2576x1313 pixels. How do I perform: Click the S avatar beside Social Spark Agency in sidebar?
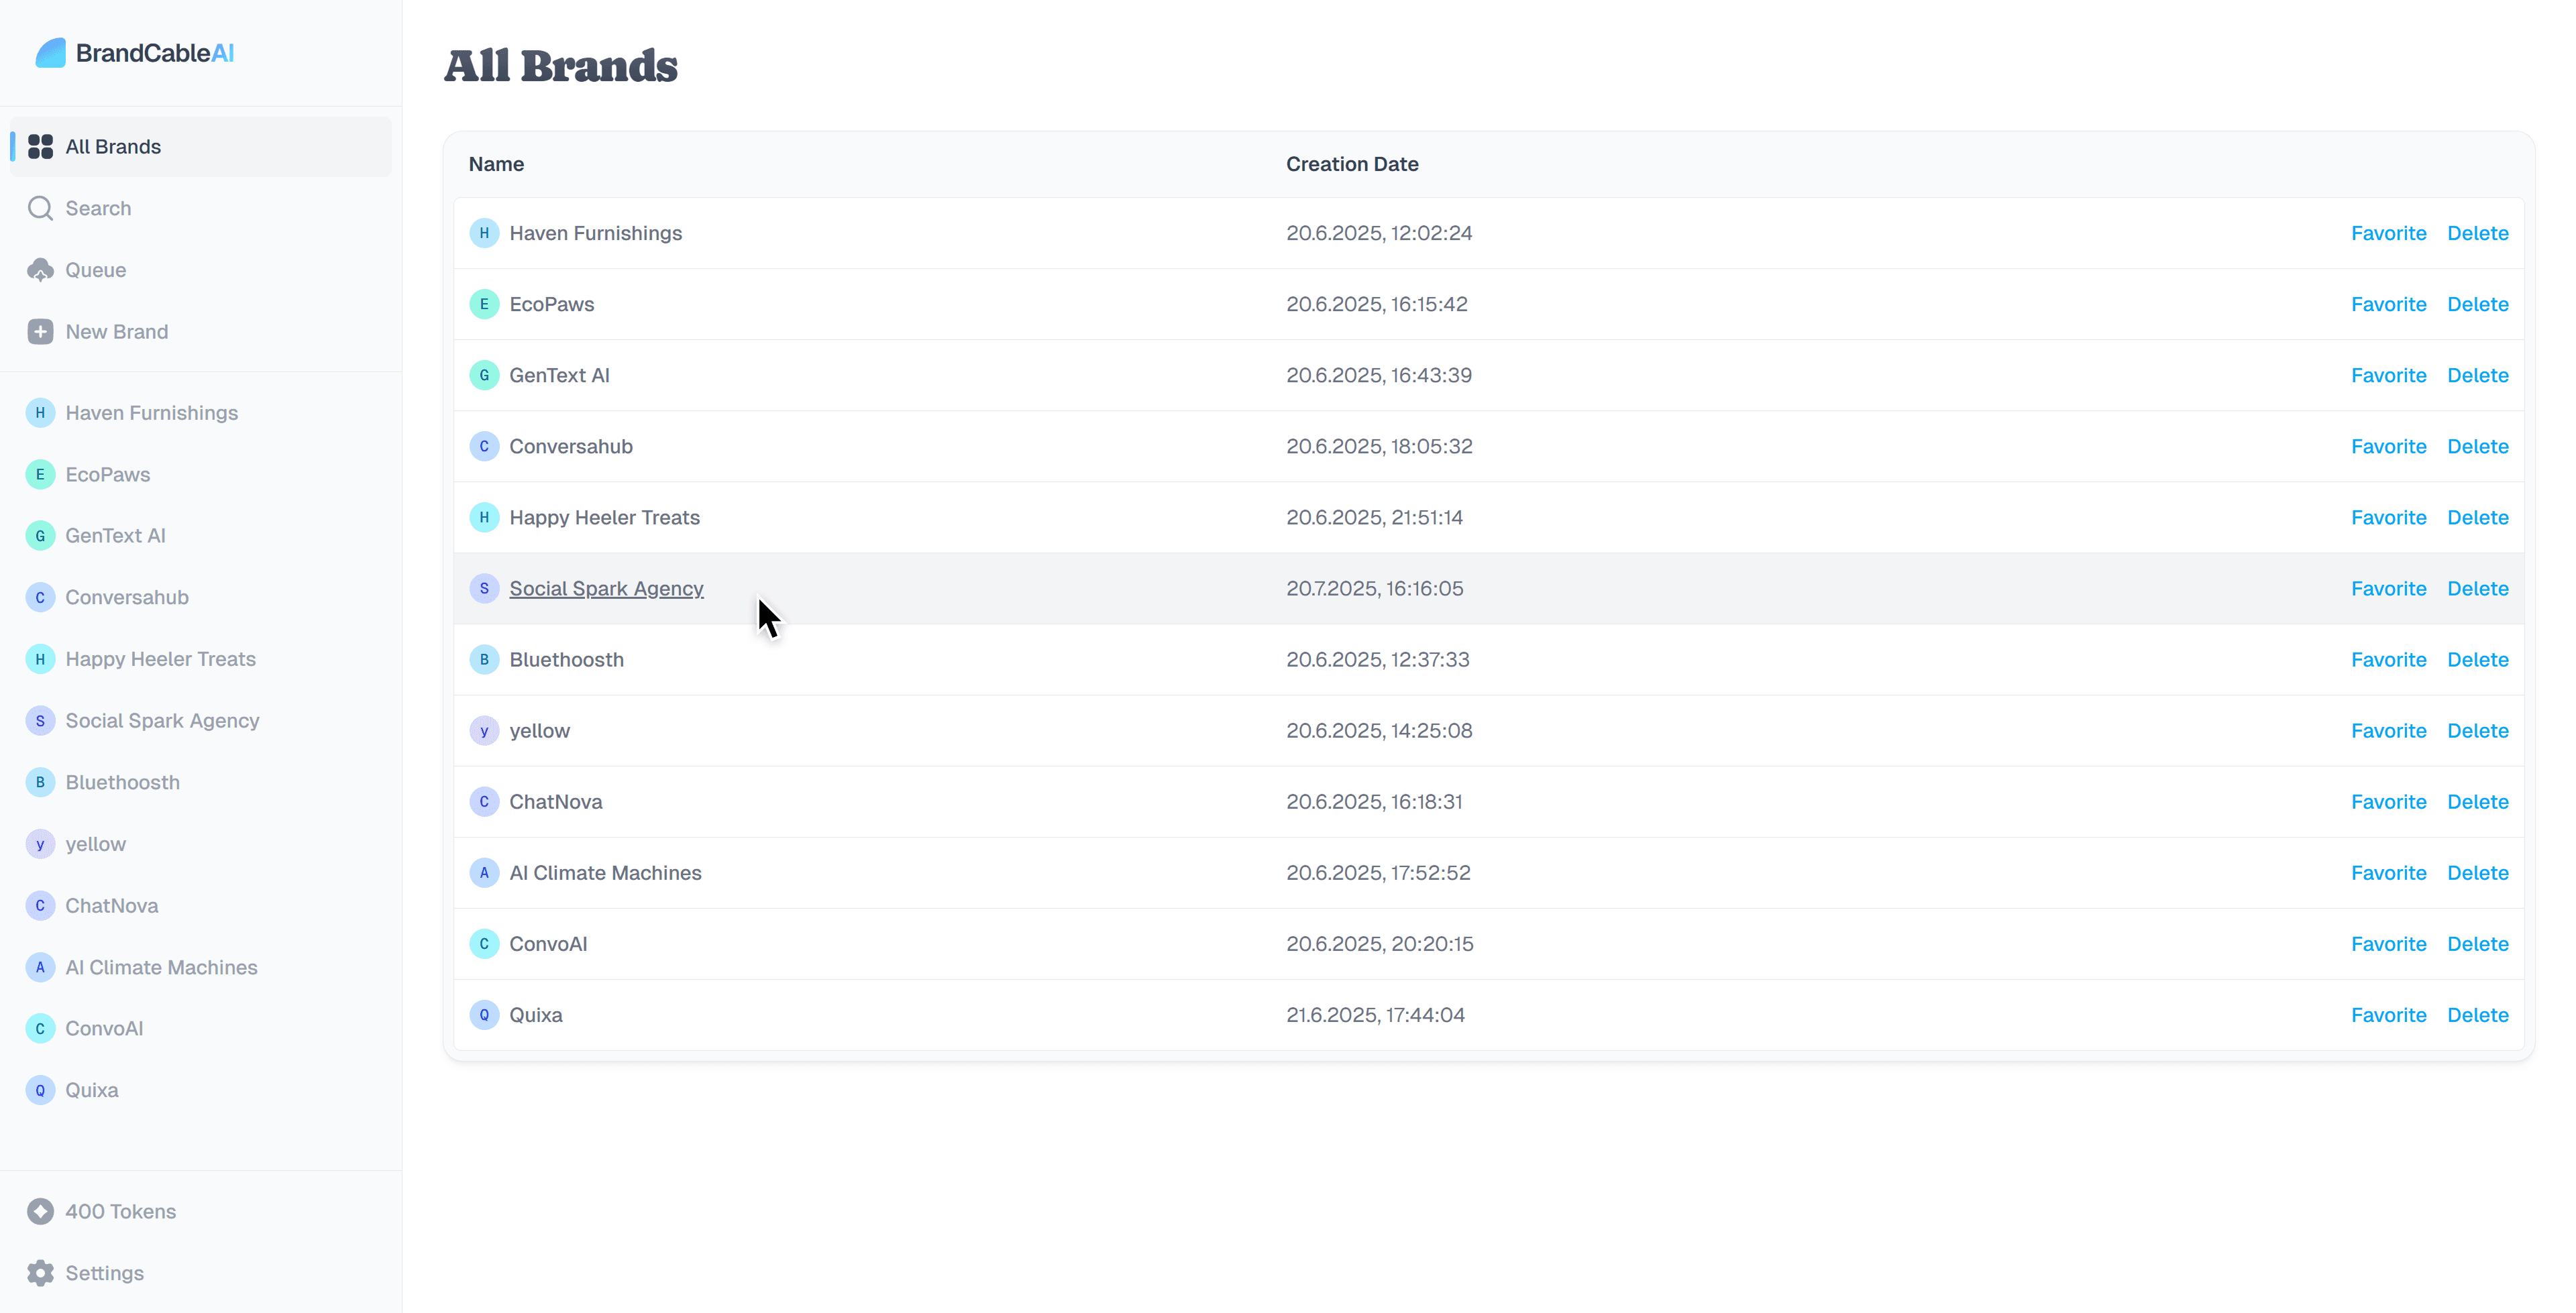tap(40, 721)
